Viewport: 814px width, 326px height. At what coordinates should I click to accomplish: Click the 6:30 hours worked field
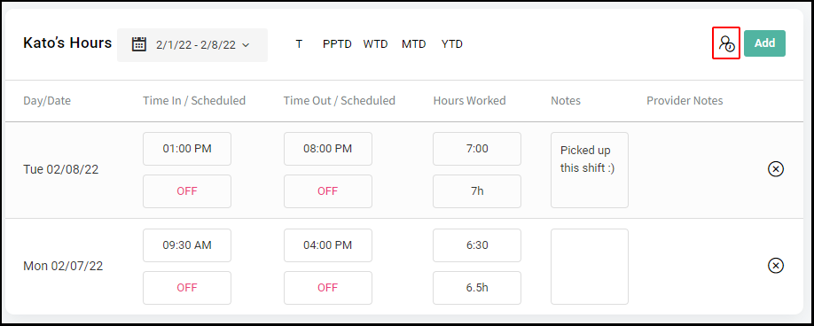(x=477, y=245)
